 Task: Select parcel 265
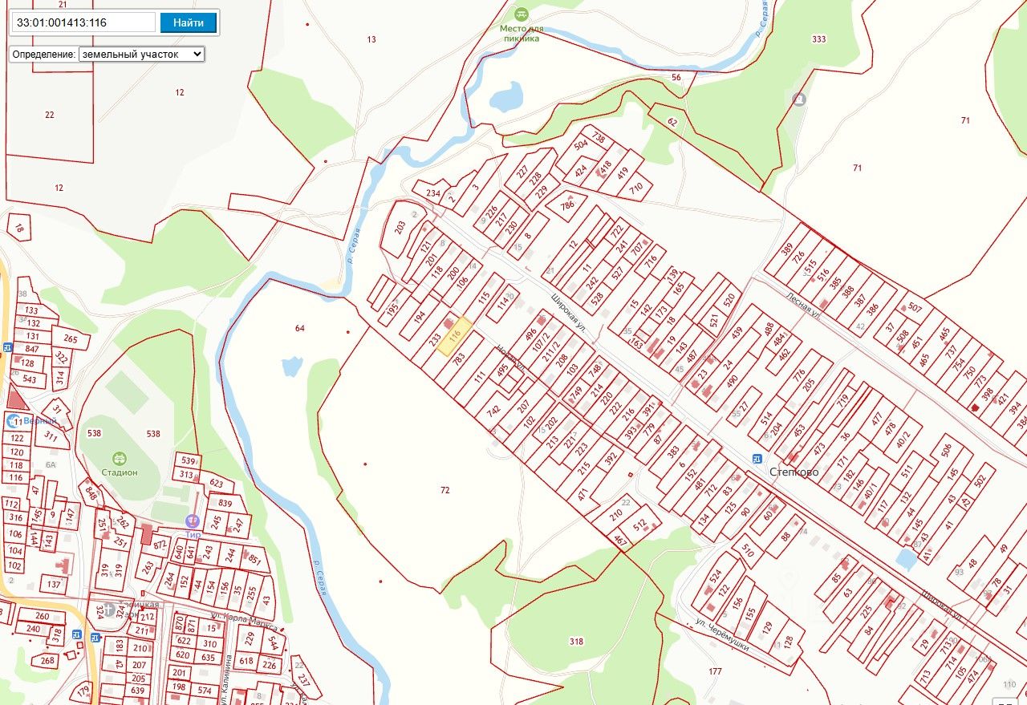[71, 339]
